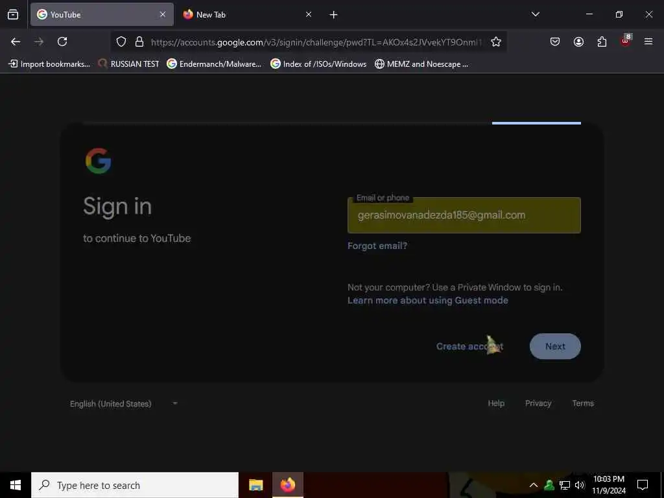Screen dimensions: 664x498
Task: Minimize the Firefox window
Action: pyautogui.click(x=589, y=14)
